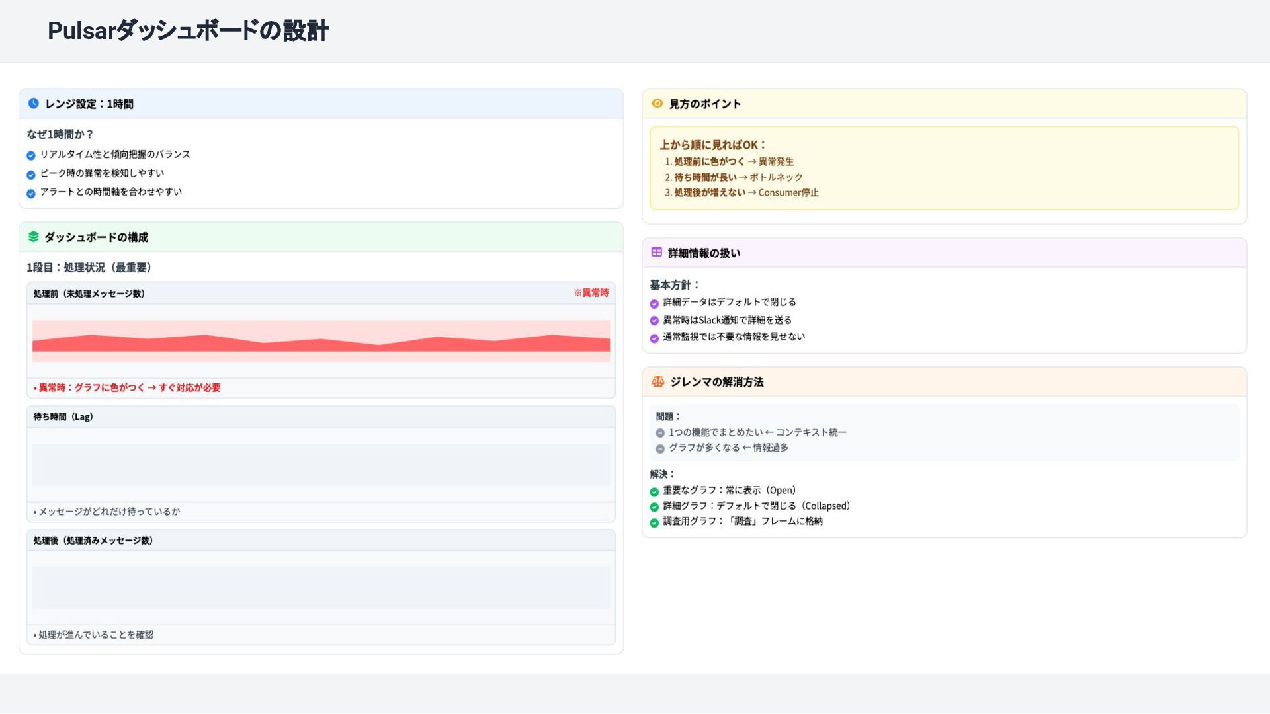
Task: Click the purple check beside 詳細データはデフォルトで閉じる
Action: point(654,304)
